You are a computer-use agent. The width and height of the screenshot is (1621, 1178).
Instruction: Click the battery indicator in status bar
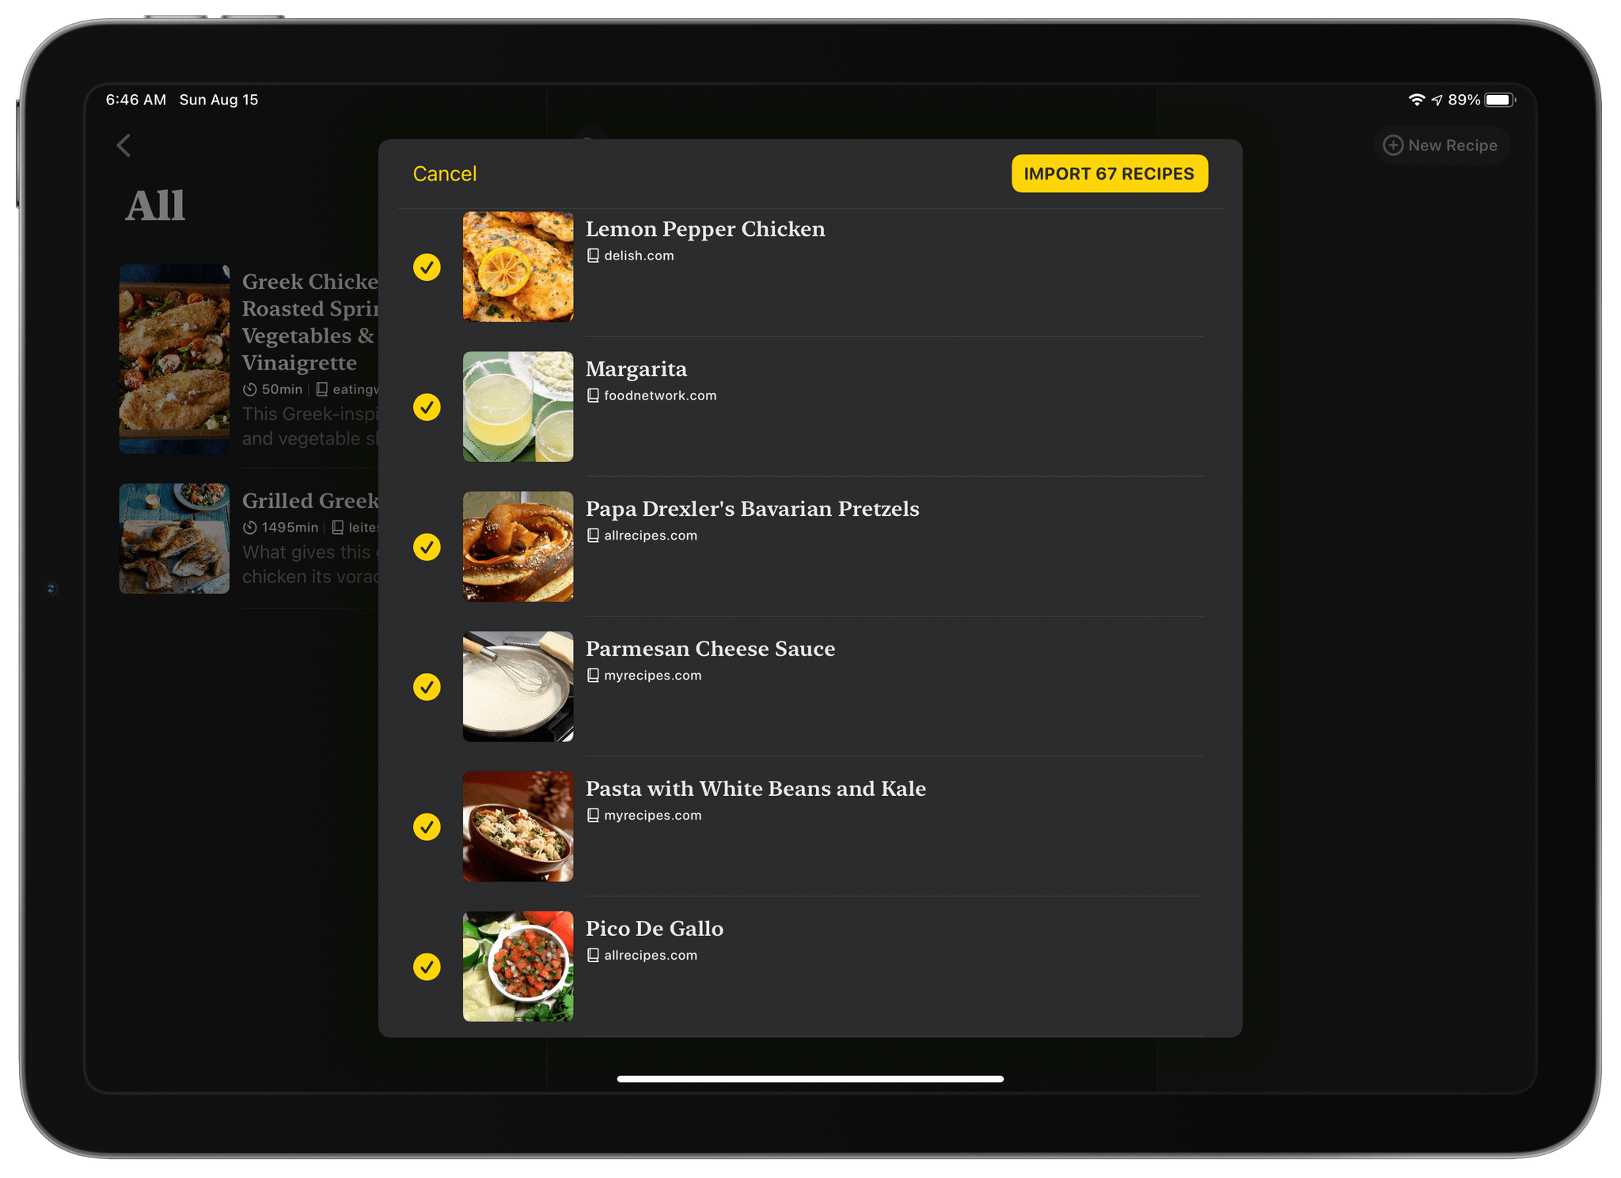coord(1499,100)
